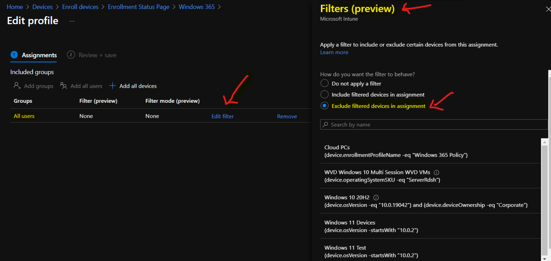The image size is (551, 261).
Task: Open Windows 365 from the breadcrumb
Action: pyautogui.click(x=197, y=6)
